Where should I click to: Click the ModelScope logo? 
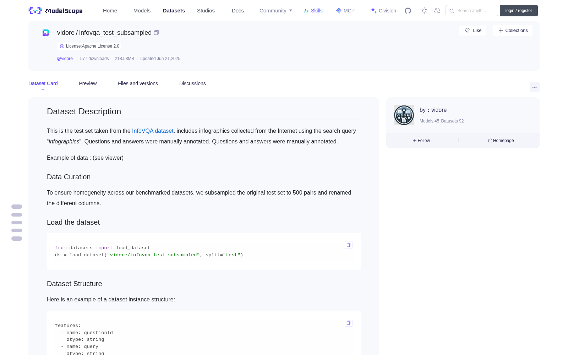[56, 11]
